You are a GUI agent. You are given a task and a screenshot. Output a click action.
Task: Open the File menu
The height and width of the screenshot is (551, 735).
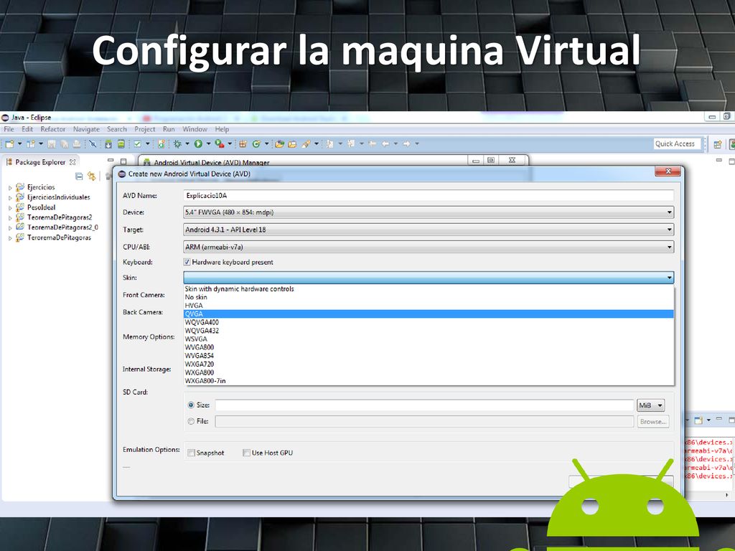tap(9, 129)
